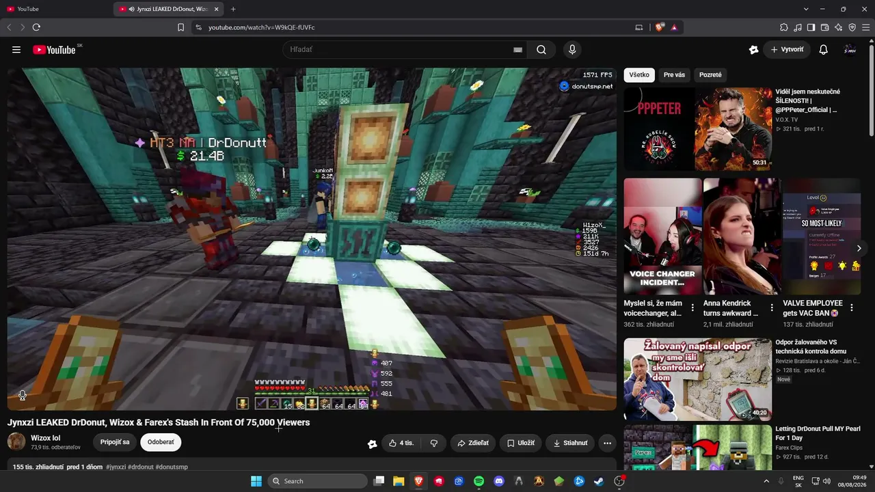Open options for 'Myslel si, že mám' video
This screenshot has height=492, width=875.
(692, 307)
